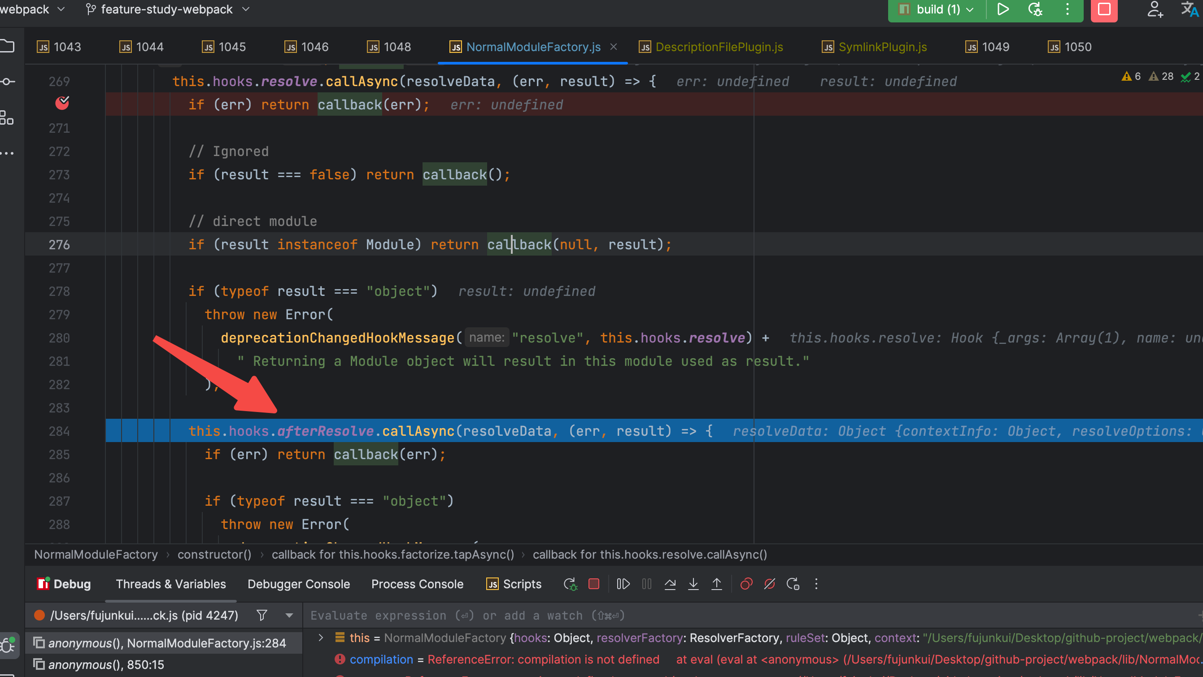Open the feature-study-webpack branch dropdown
The width and height of the screenshot is (1203, 677).
coord(168,9)
